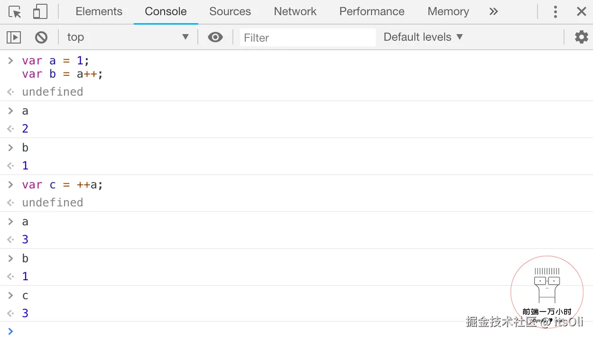Open console settings gear icon
Viewport: 593px width, 338px height.
[581, 37]
